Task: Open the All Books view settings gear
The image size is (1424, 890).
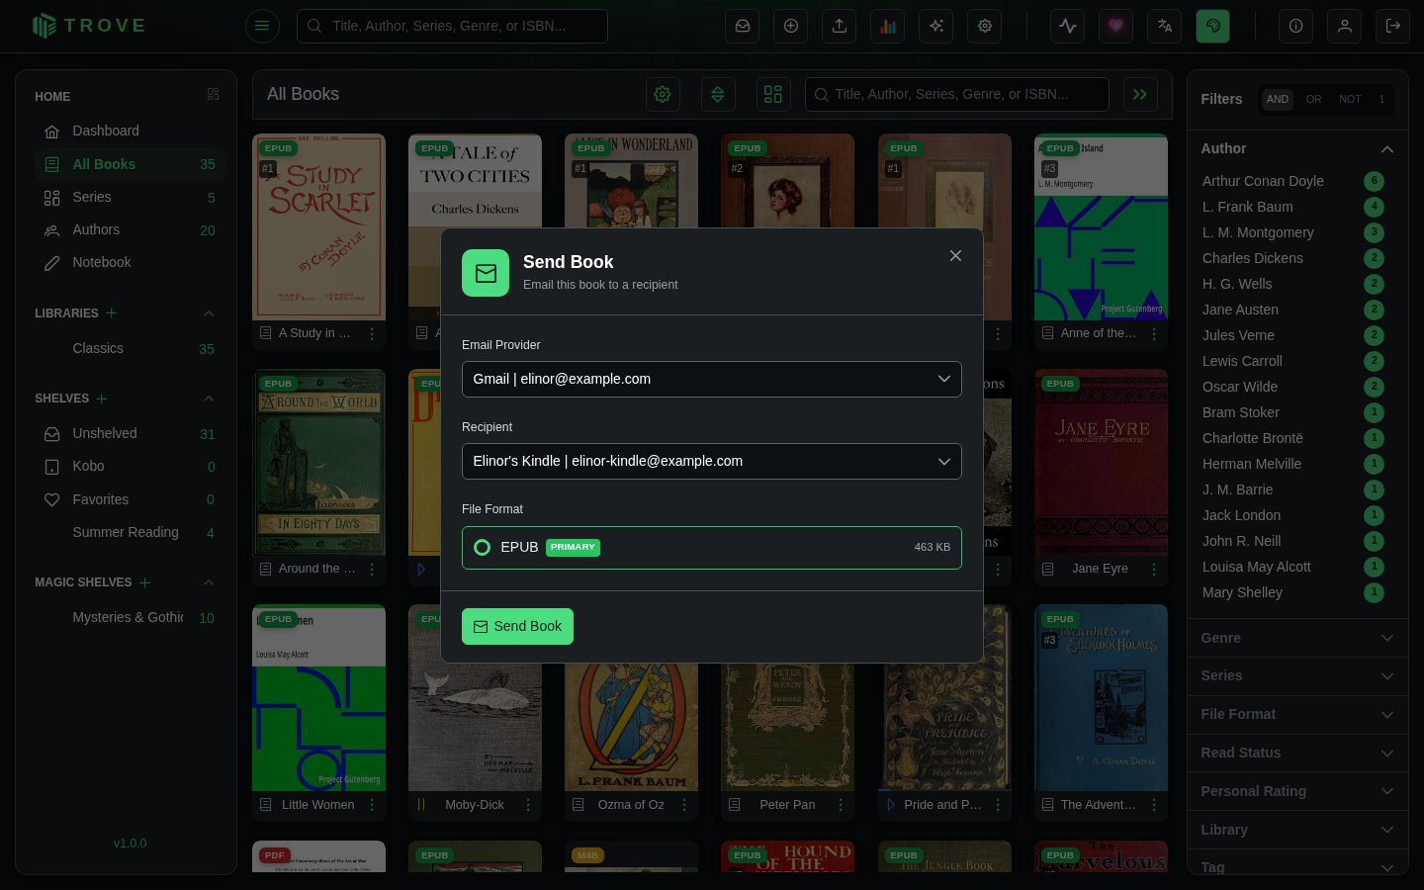Action: pos(663,94)
